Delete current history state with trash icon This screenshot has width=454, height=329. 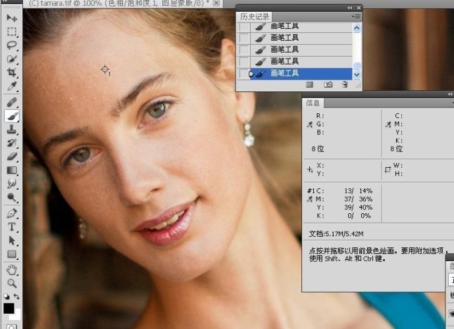(x=345, y=85)
